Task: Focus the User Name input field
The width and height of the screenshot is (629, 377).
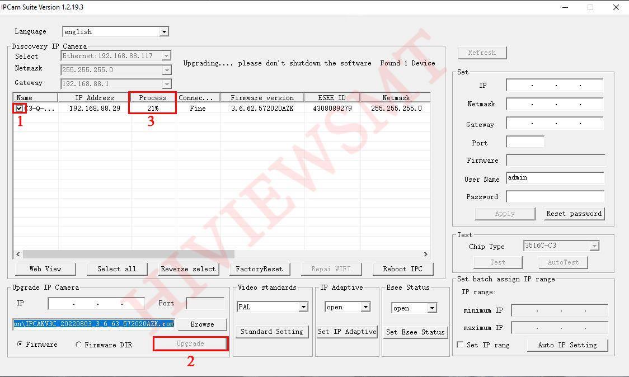Action: pyautogui.click(x=555, y=178)
